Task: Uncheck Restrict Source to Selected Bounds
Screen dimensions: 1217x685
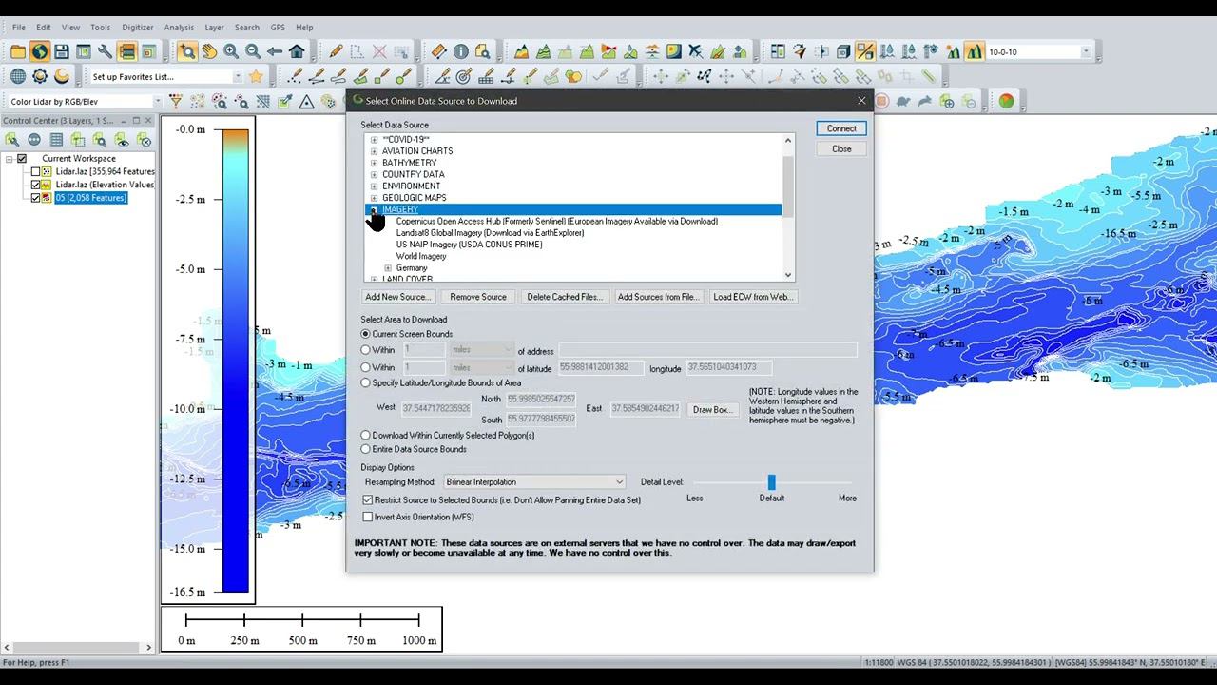Action: coord(368,499)
